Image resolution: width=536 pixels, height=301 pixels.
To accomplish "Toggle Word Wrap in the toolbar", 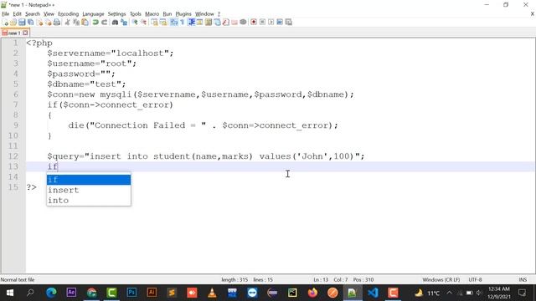I will pos(173,23).
